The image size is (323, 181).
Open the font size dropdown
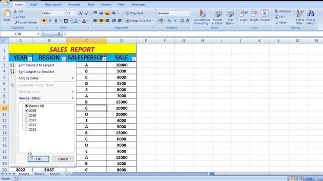coord(75,14)
